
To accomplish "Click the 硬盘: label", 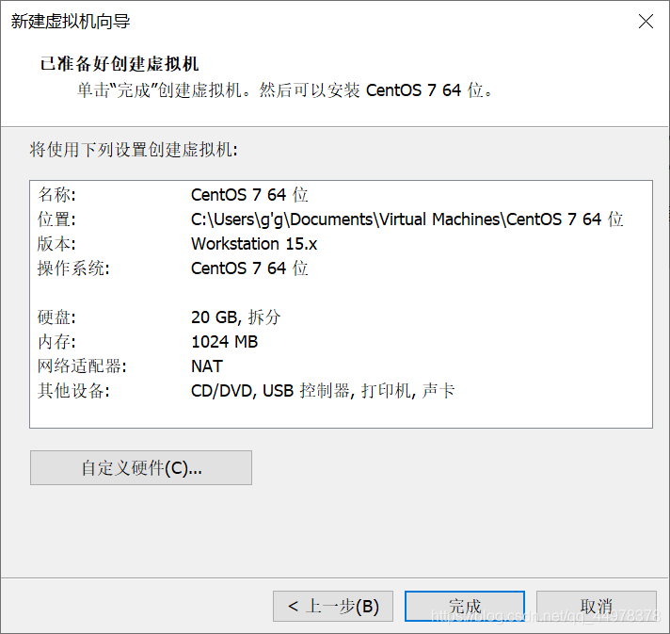I will pos(56,317).
